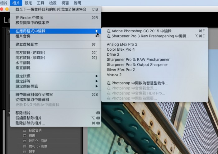
Task: Choose 垂直翻轉
Action: [x=56, y=68]
